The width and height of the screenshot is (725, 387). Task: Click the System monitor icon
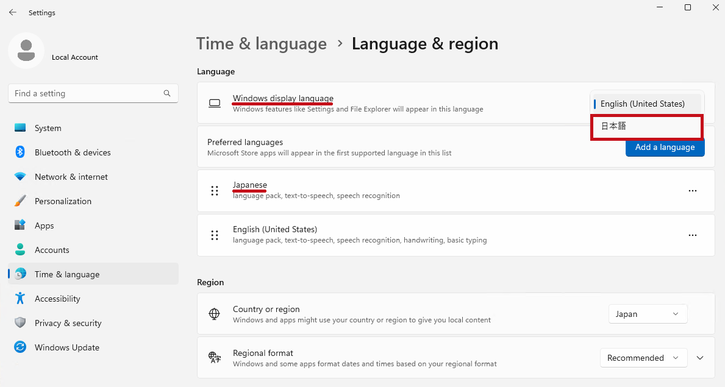[20, 128]
